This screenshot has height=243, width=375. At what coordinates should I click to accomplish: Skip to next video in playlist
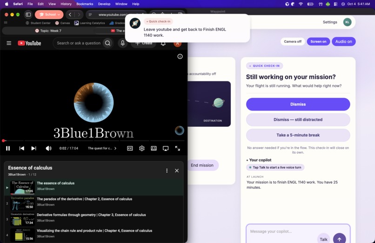pyautogui.click(x=33, y=148)
